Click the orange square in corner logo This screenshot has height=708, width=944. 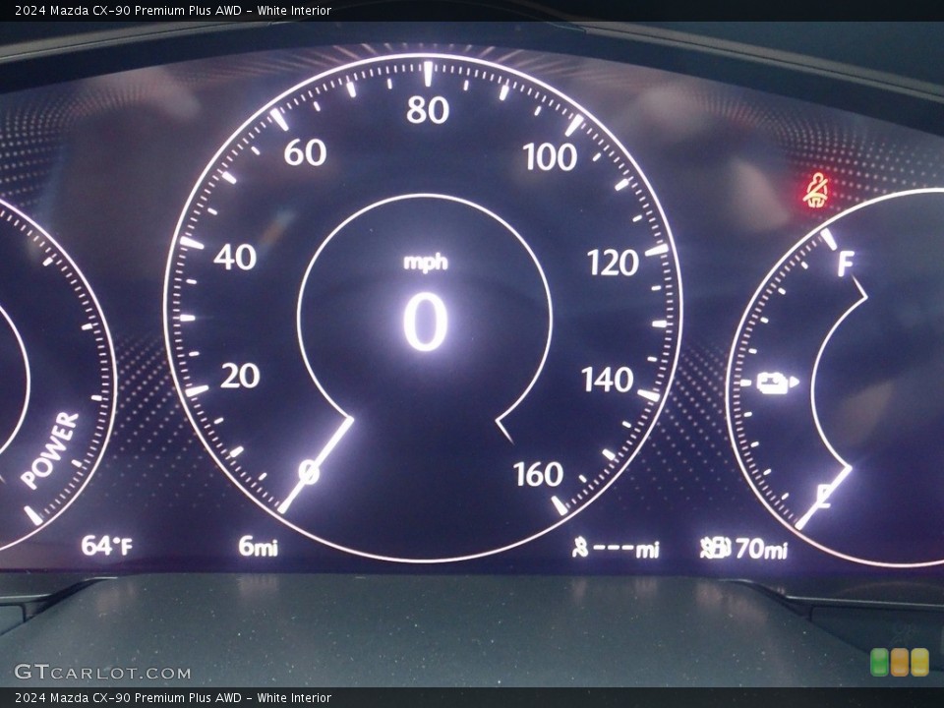coord(900,662)
